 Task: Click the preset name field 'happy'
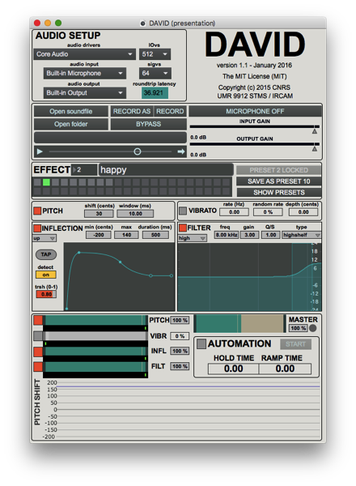tap(166, 170)
